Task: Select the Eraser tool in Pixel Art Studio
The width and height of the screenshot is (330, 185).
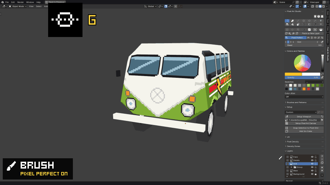Action: pos(292,21)
